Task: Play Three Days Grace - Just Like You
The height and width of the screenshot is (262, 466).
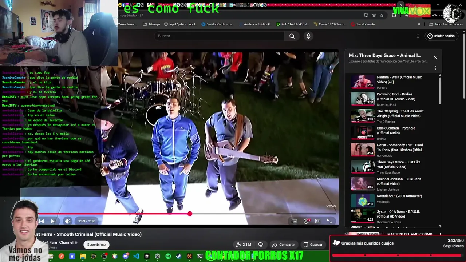Action: 392,167
